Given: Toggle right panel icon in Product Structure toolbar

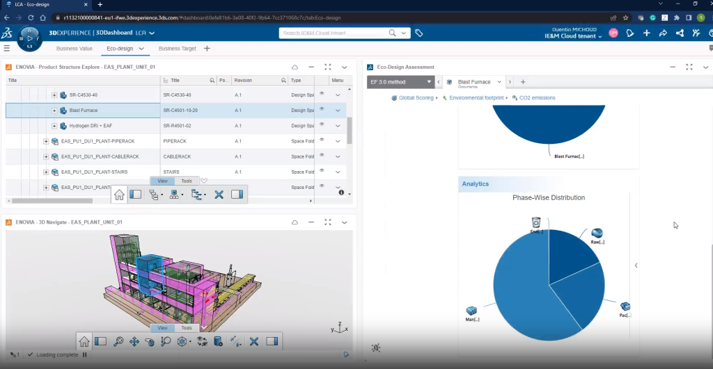Looking at the screenshot, I should 237,195.
